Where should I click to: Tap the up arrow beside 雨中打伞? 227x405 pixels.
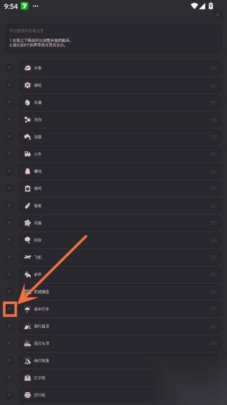(9, 309)
